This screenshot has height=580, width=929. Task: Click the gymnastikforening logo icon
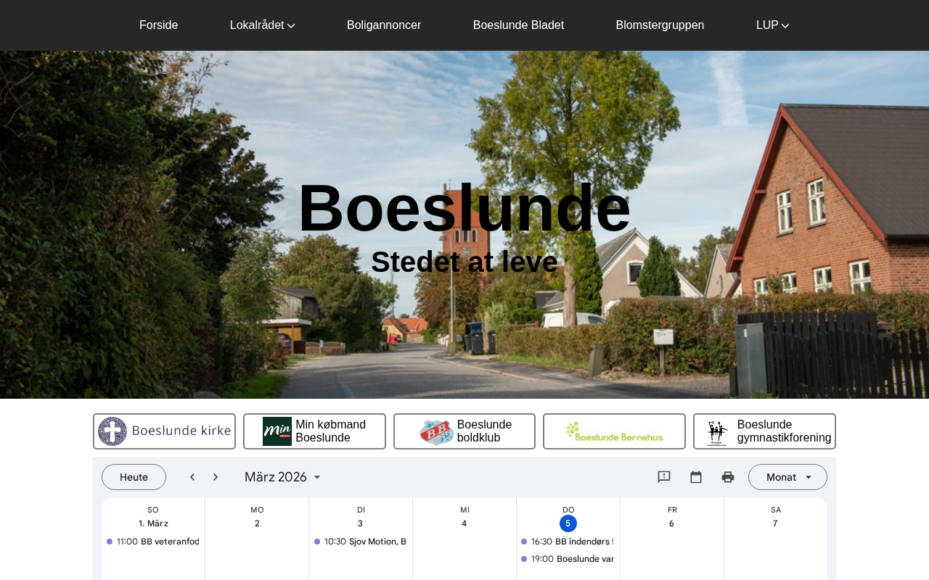click(x=717, y=433)
